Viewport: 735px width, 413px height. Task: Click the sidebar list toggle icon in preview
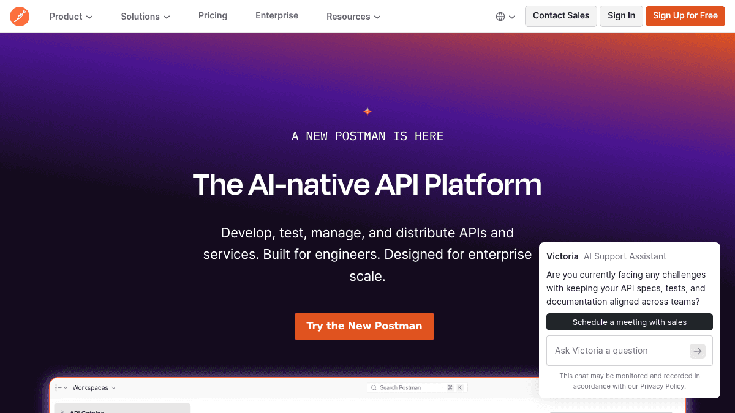pyautogui.click(x=61, y=388)
